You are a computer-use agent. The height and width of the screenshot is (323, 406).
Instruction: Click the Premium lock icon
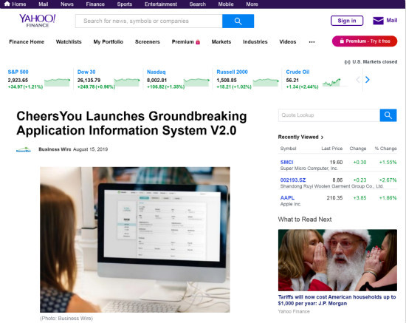(198, 42)
